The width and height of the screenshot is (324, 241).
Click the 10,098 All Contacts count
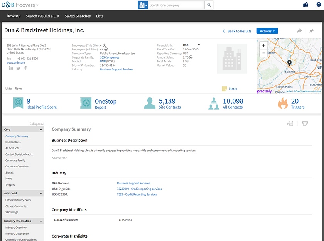coord(233,101)
